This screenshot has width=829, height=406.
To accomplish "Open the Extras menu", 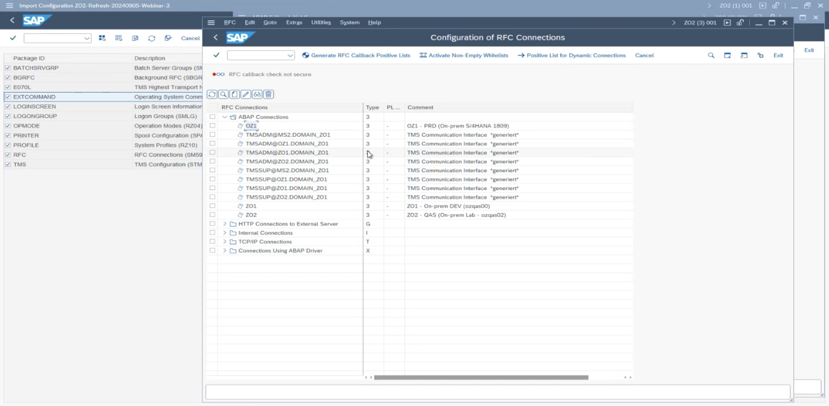I will pos(294,23).
